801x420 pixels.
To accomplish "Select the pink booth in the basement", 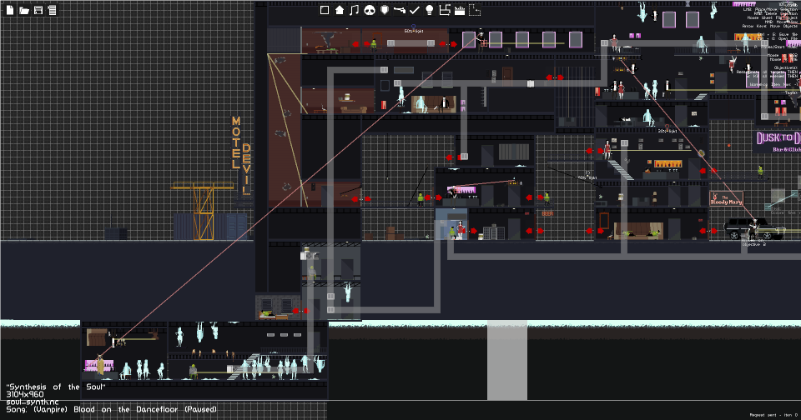I will [98, 365].
